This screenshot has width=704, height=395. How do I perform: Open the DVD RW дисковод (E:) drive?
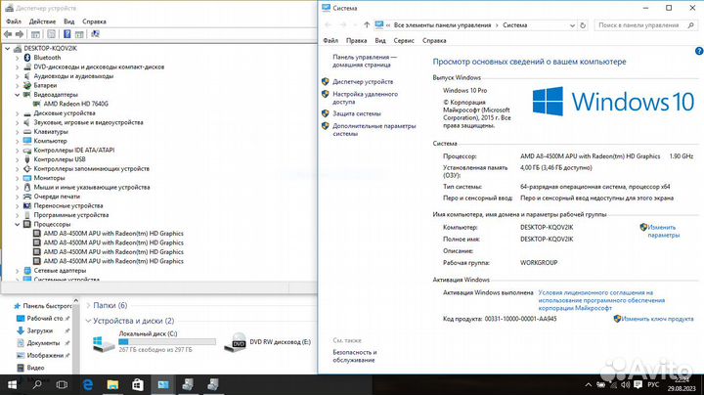268,342
